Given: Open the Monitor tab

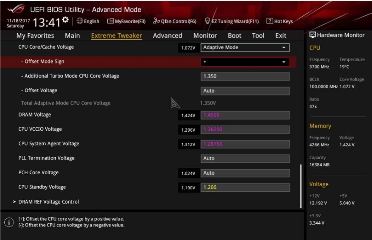Looking at the screenshot, I should coord(205,36).
